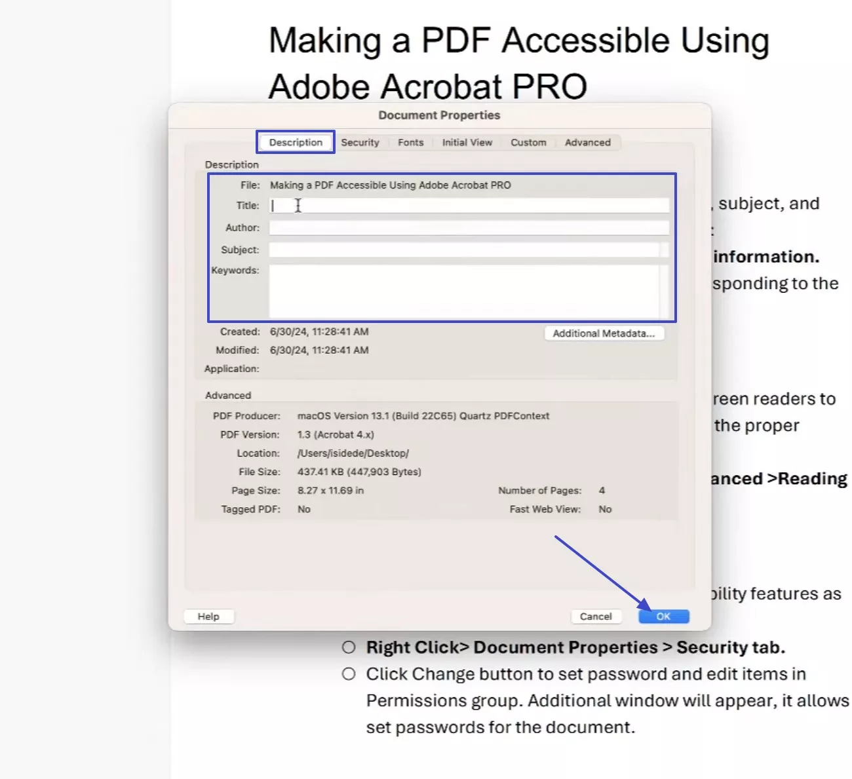This screenshot has height=779, width=852.
Task: Switch to the Fonts tab
Action: pyautogui.click(x=410, y=142)
